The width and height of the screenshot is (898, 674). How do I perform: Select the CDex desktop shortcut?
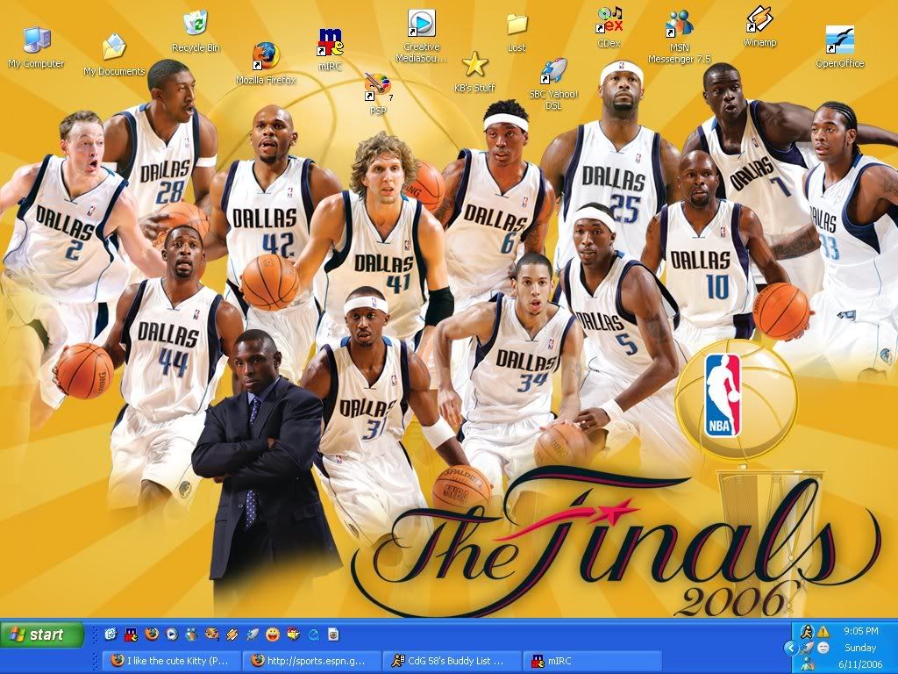coord(609,27)
